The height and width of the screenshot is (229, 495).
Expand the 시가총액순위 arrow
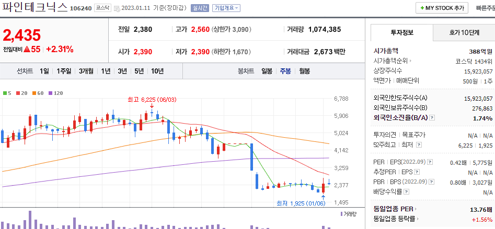(x=411, y=62)
